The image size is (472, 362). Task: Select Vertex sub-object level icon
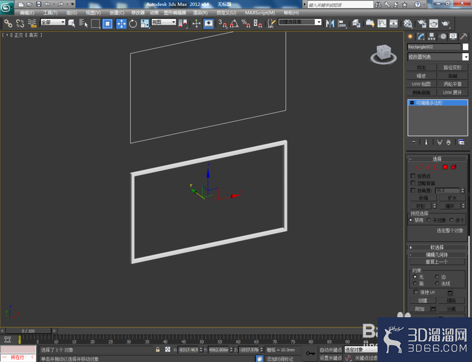pyautogui.click(x=418, y=167)
